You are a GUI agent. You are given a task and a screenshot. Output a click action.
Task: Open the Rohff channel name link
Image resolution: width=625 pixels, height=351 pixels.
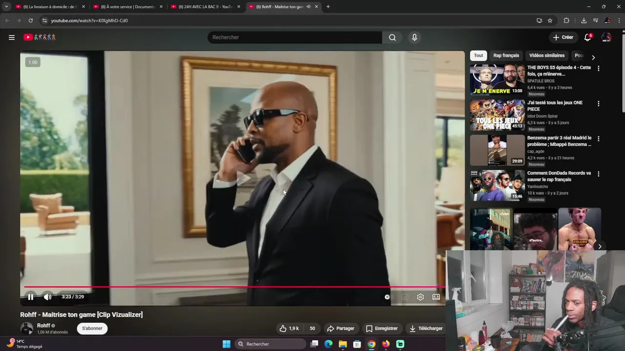[x=43, y=326]
